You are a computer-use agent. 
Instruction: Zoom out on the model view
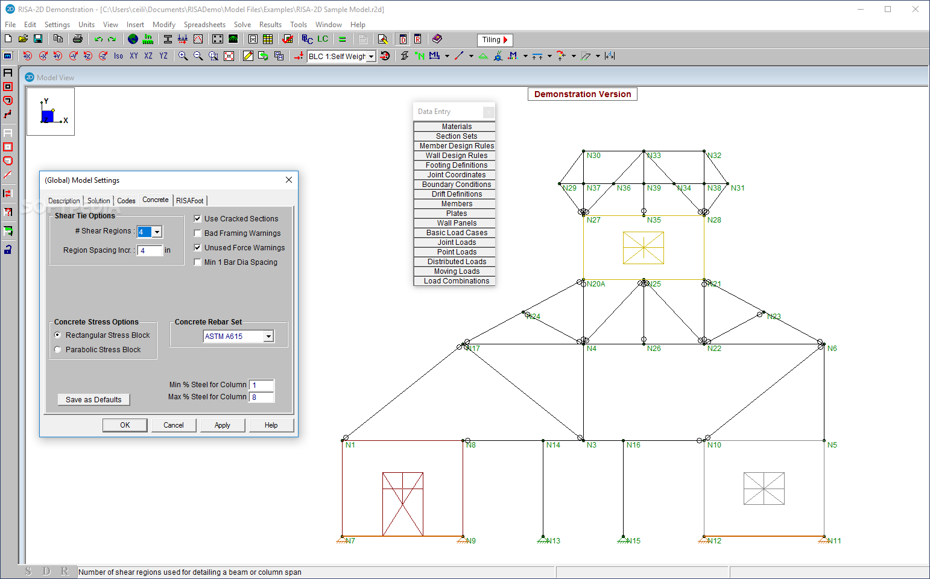pyautogui.click(x=198, y=56)
